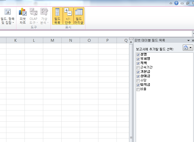The image size is (194, 142).
Task: Open the field list layout dropdown button
Action: tap(188, 48)
